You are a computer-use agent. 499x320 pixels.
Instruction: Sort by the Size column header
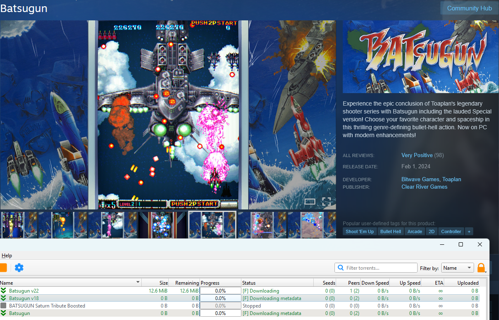[x=155, y=283]
